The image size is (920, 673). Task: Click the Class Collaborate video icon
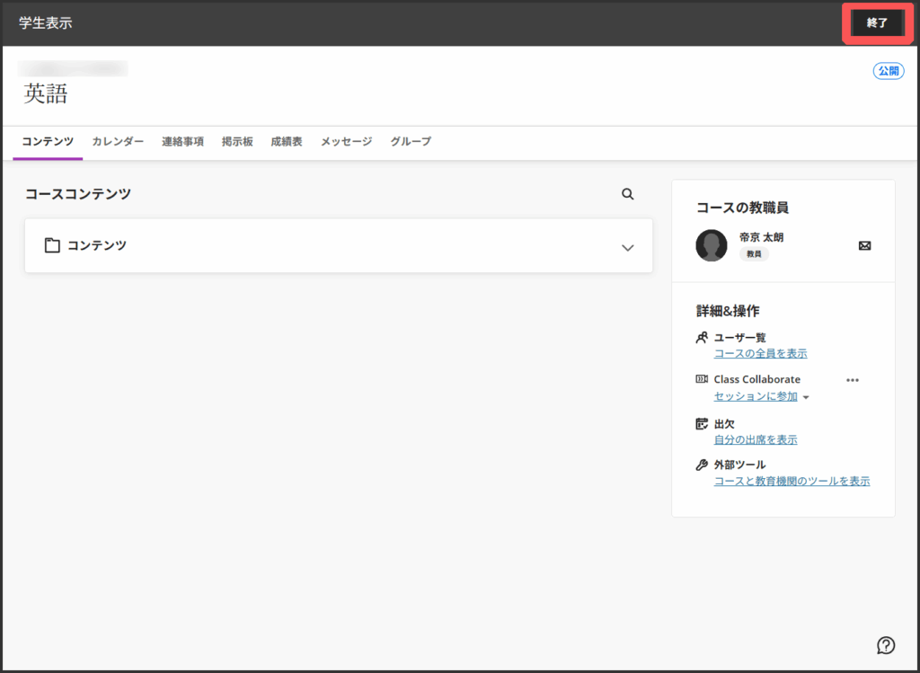702,379
